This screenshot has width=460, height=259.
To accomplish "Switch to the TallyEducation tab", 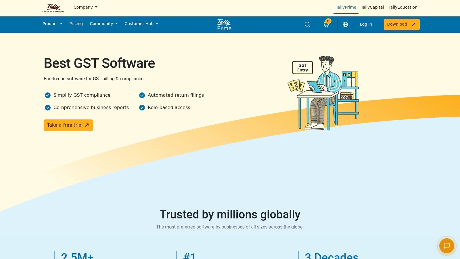I will coord(403,7).
